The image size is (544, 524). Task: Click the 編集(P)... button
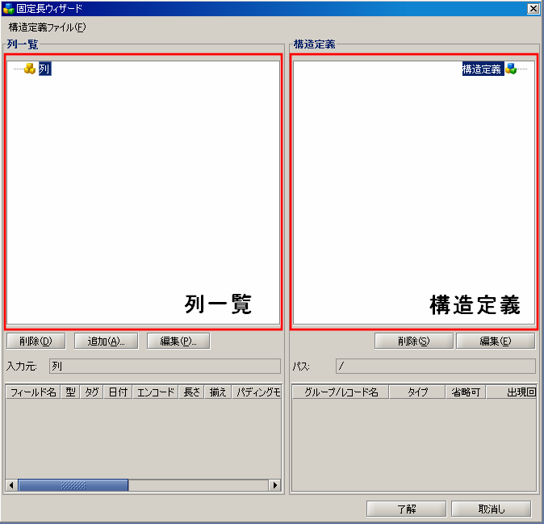178,341
